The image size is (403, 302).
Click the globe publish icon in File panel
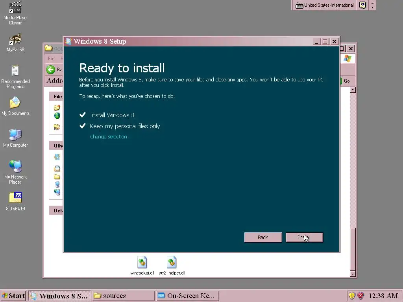pyautogui.click(x=57, y=116)
